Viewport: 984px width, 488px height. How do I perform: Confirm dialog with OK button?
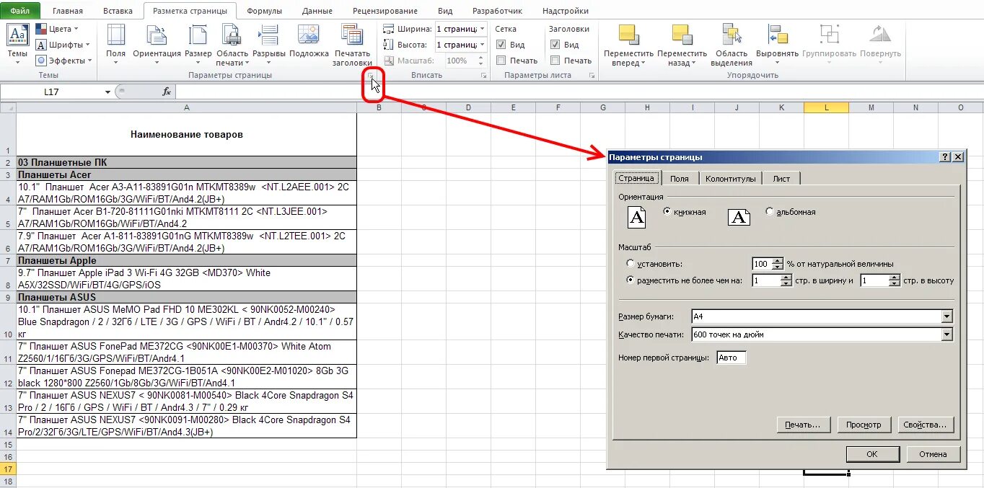(872, 454)
